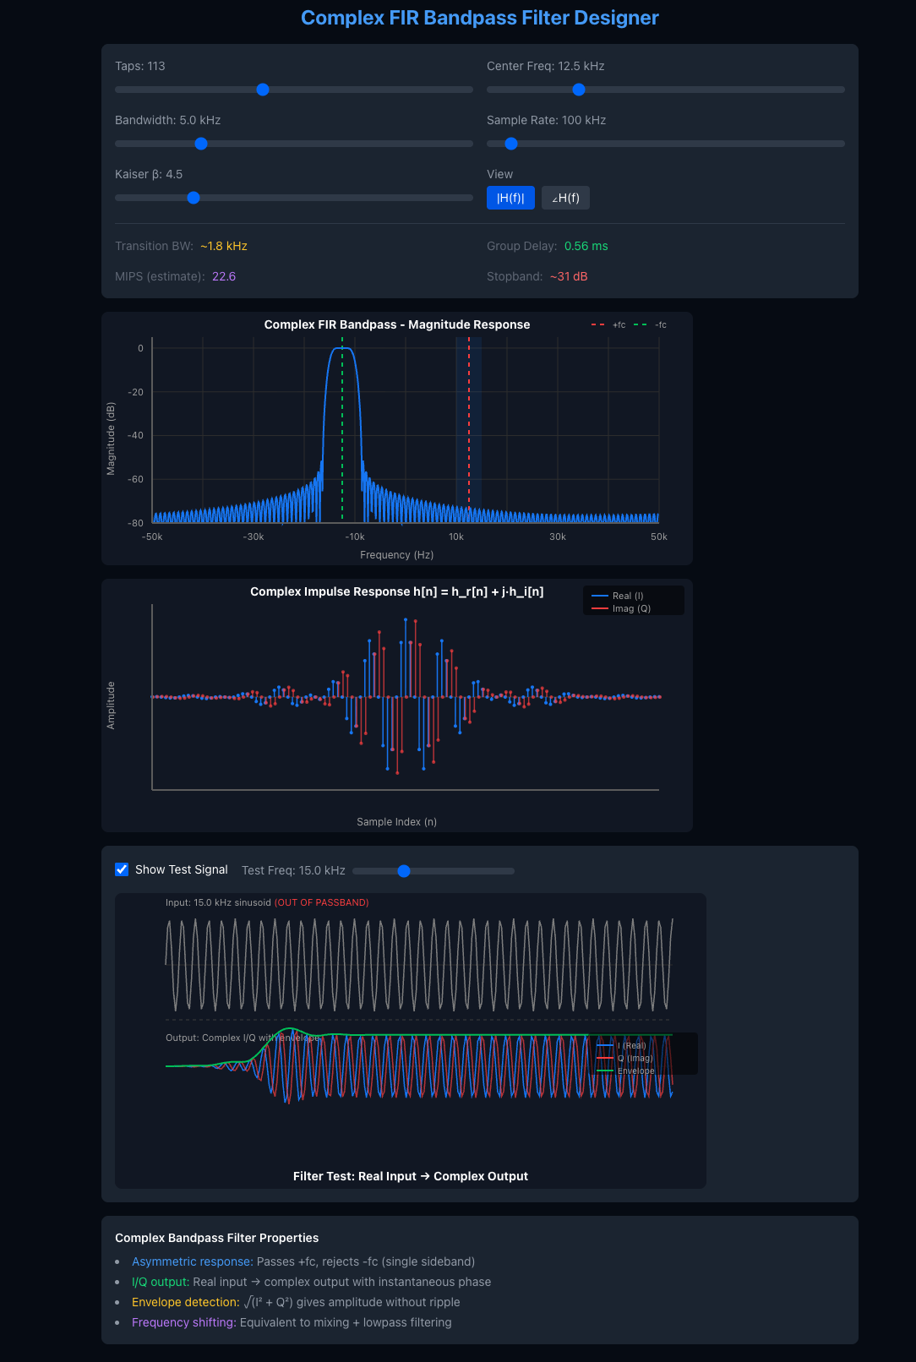Uncheck the Show Test Signal checkbox

pyautogui.click(x=122, y=869)
